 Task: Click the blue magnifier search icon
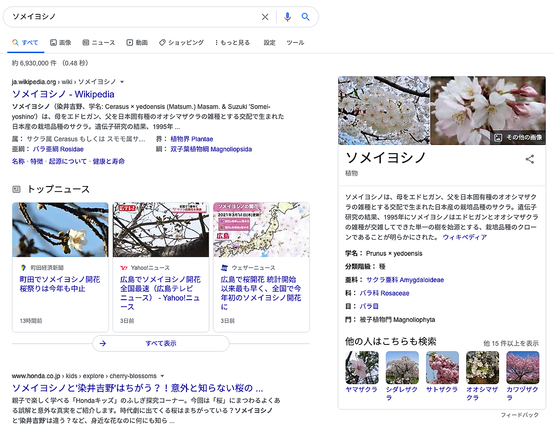tap(306, 17)
